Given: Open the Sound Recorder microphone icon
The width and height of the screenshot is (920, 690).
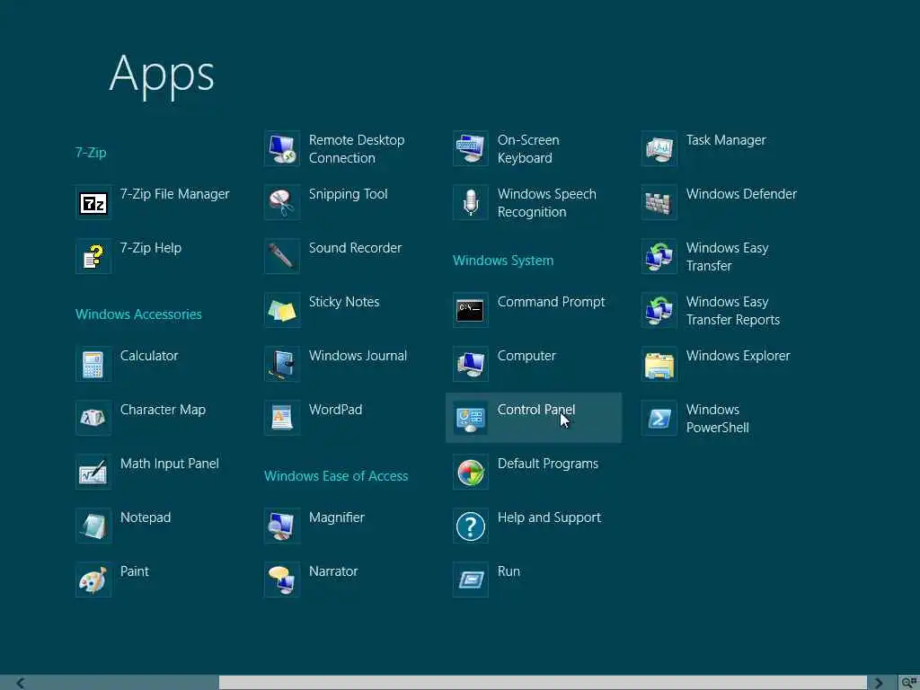Looking at the screenshot, I should 282,257.
